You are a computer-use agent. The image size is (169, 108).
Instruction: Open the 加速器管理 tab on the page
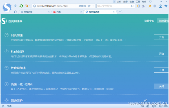coord(163,20)
